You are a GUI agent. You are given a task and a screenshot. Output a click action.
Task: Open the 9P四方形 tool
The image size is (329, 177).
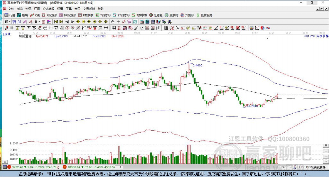click(x=67, y=15)
